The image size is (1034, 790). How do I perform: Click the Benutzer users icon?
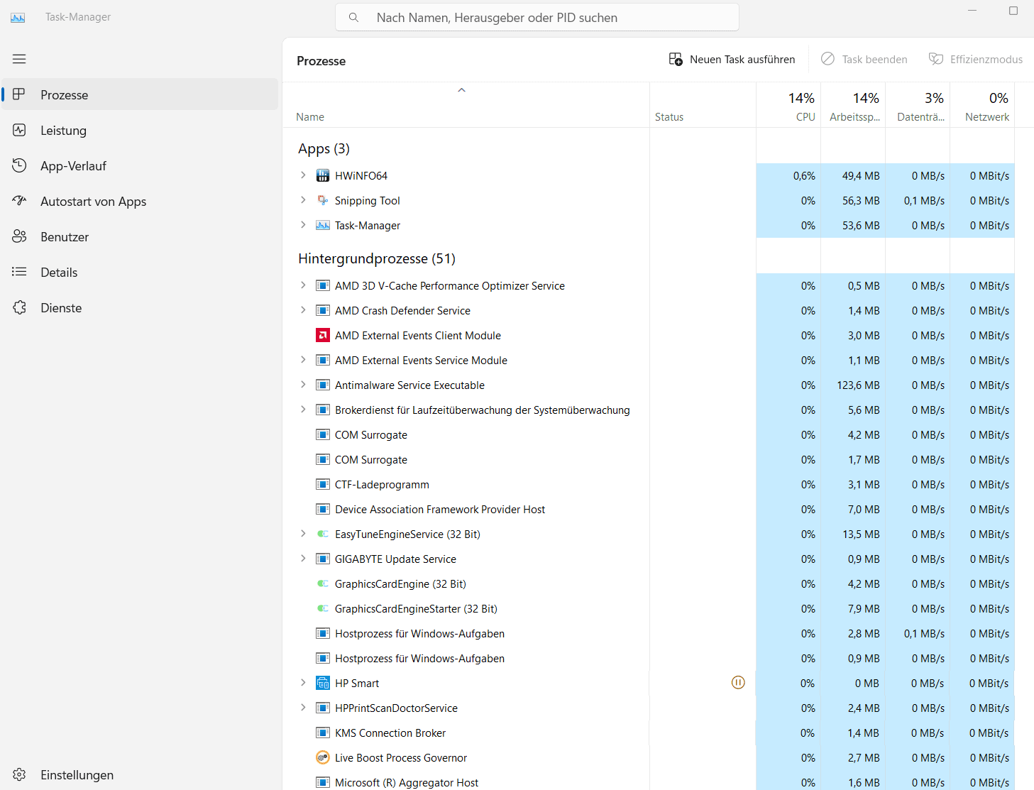(x=19, y=236)
